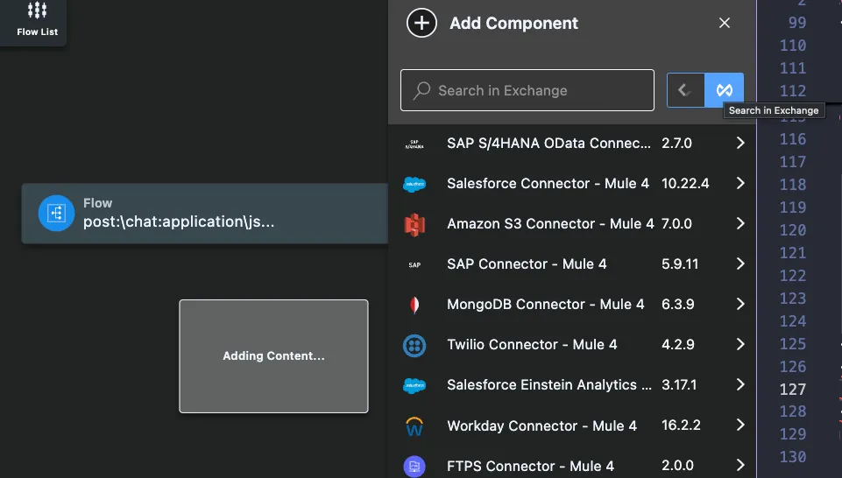The height and width of the screenshot is (478, 842).
Task: Click version 7.0.0 of Amazon S3 Connector
Action: point(676,224)
